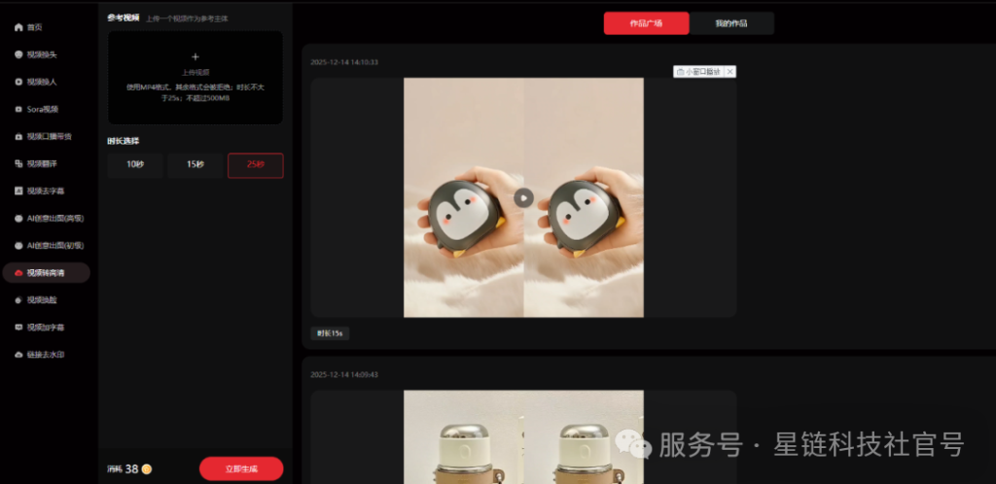Screen dimensions: 996x484
Task: Open the 链接去水印 cloud icon
Action: click(x=18, y=355)
